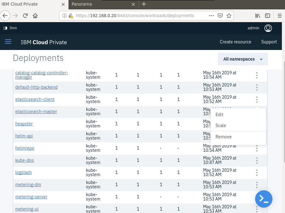The image size is (285, 213).
Task: Reload the page with refresh icon
Action: (25, 16)
